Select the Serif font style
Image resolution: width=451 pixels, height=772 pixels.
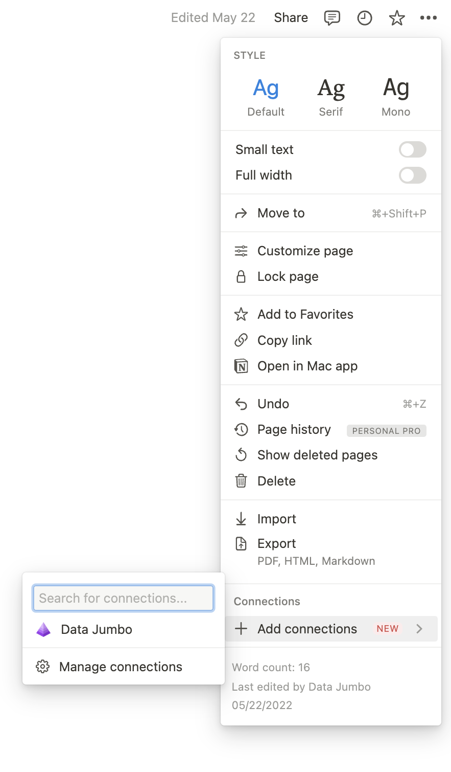(x=331, y=97)
